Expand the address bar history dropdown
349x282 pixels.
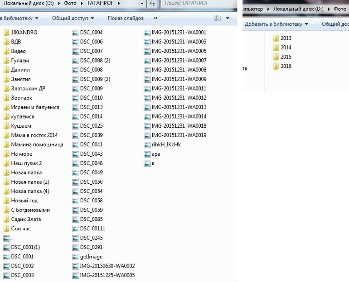pos(142,4)
